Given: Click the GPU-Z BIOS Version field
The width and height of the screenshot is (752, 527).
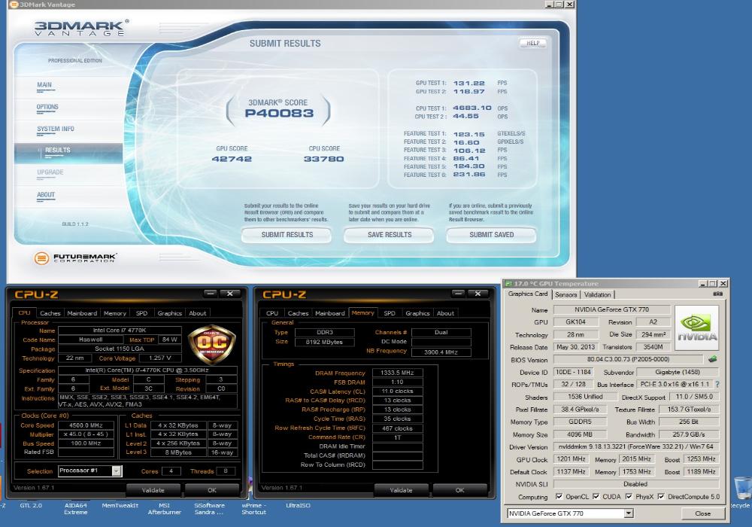Looking at the screenshot, I should point(628,359).
